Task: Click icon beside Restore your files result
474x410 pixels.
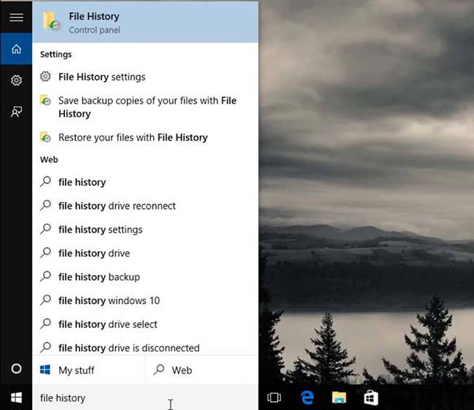Action: pos(45,136)
